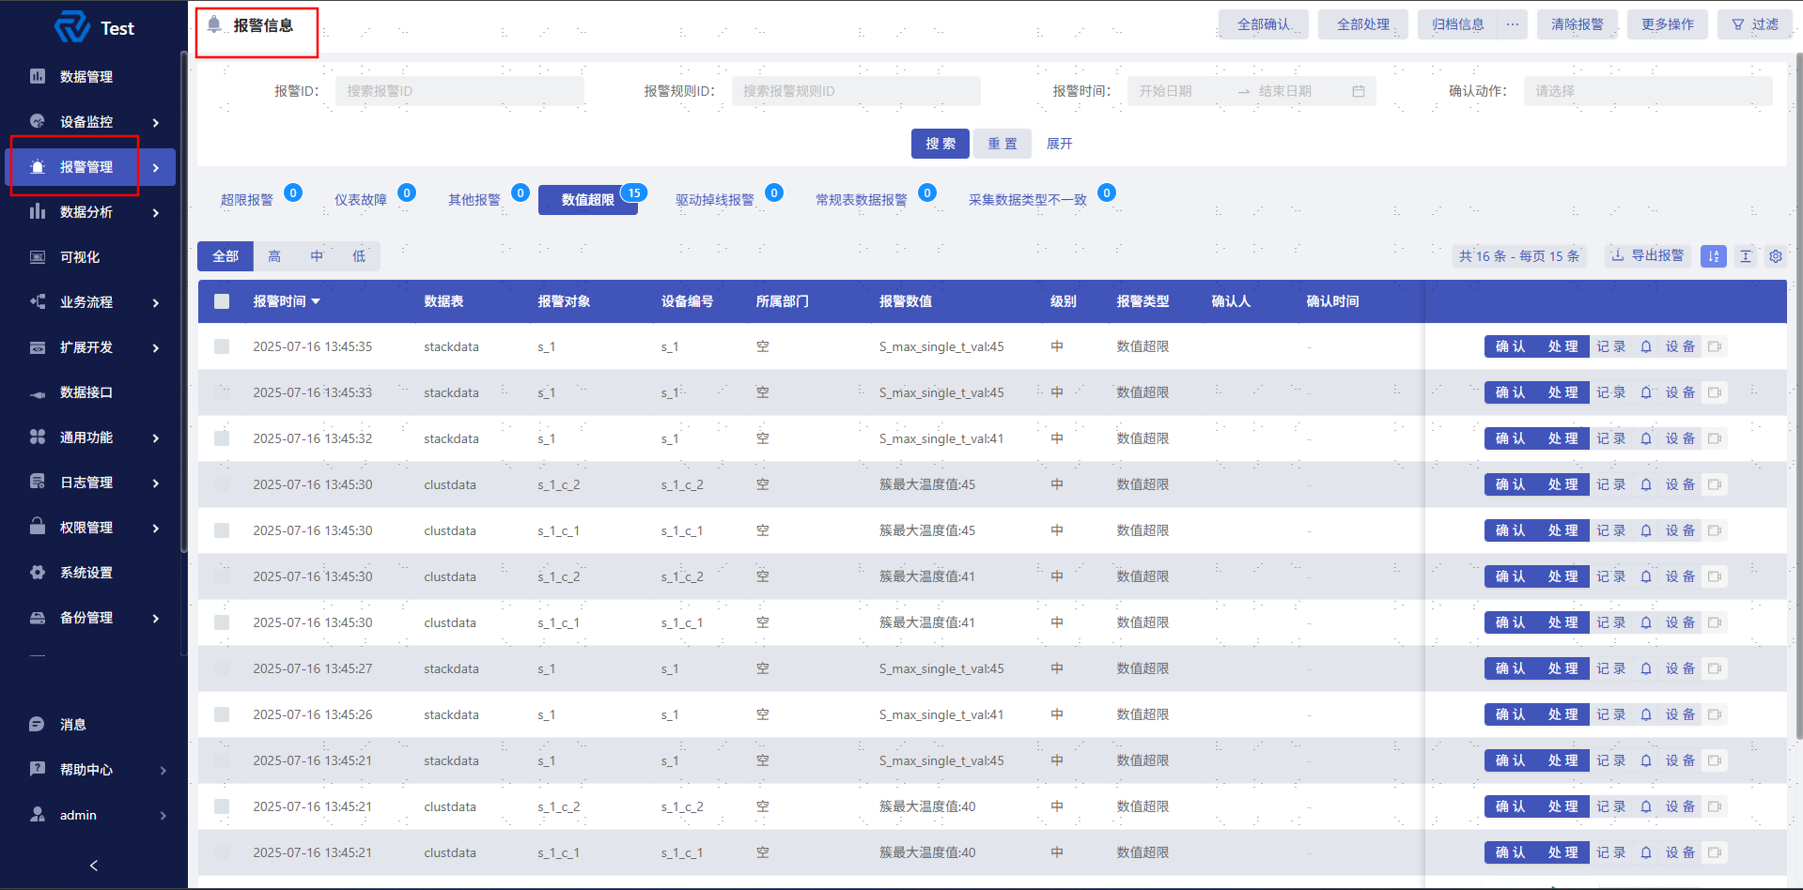The image size is (1803, 890).
Task: Click the 重置 reset button
Action: pos(1003,144)
